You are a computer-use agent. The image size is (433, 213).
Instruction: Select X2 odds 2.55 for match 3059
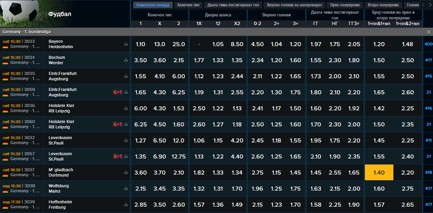(x=237, y=92)
